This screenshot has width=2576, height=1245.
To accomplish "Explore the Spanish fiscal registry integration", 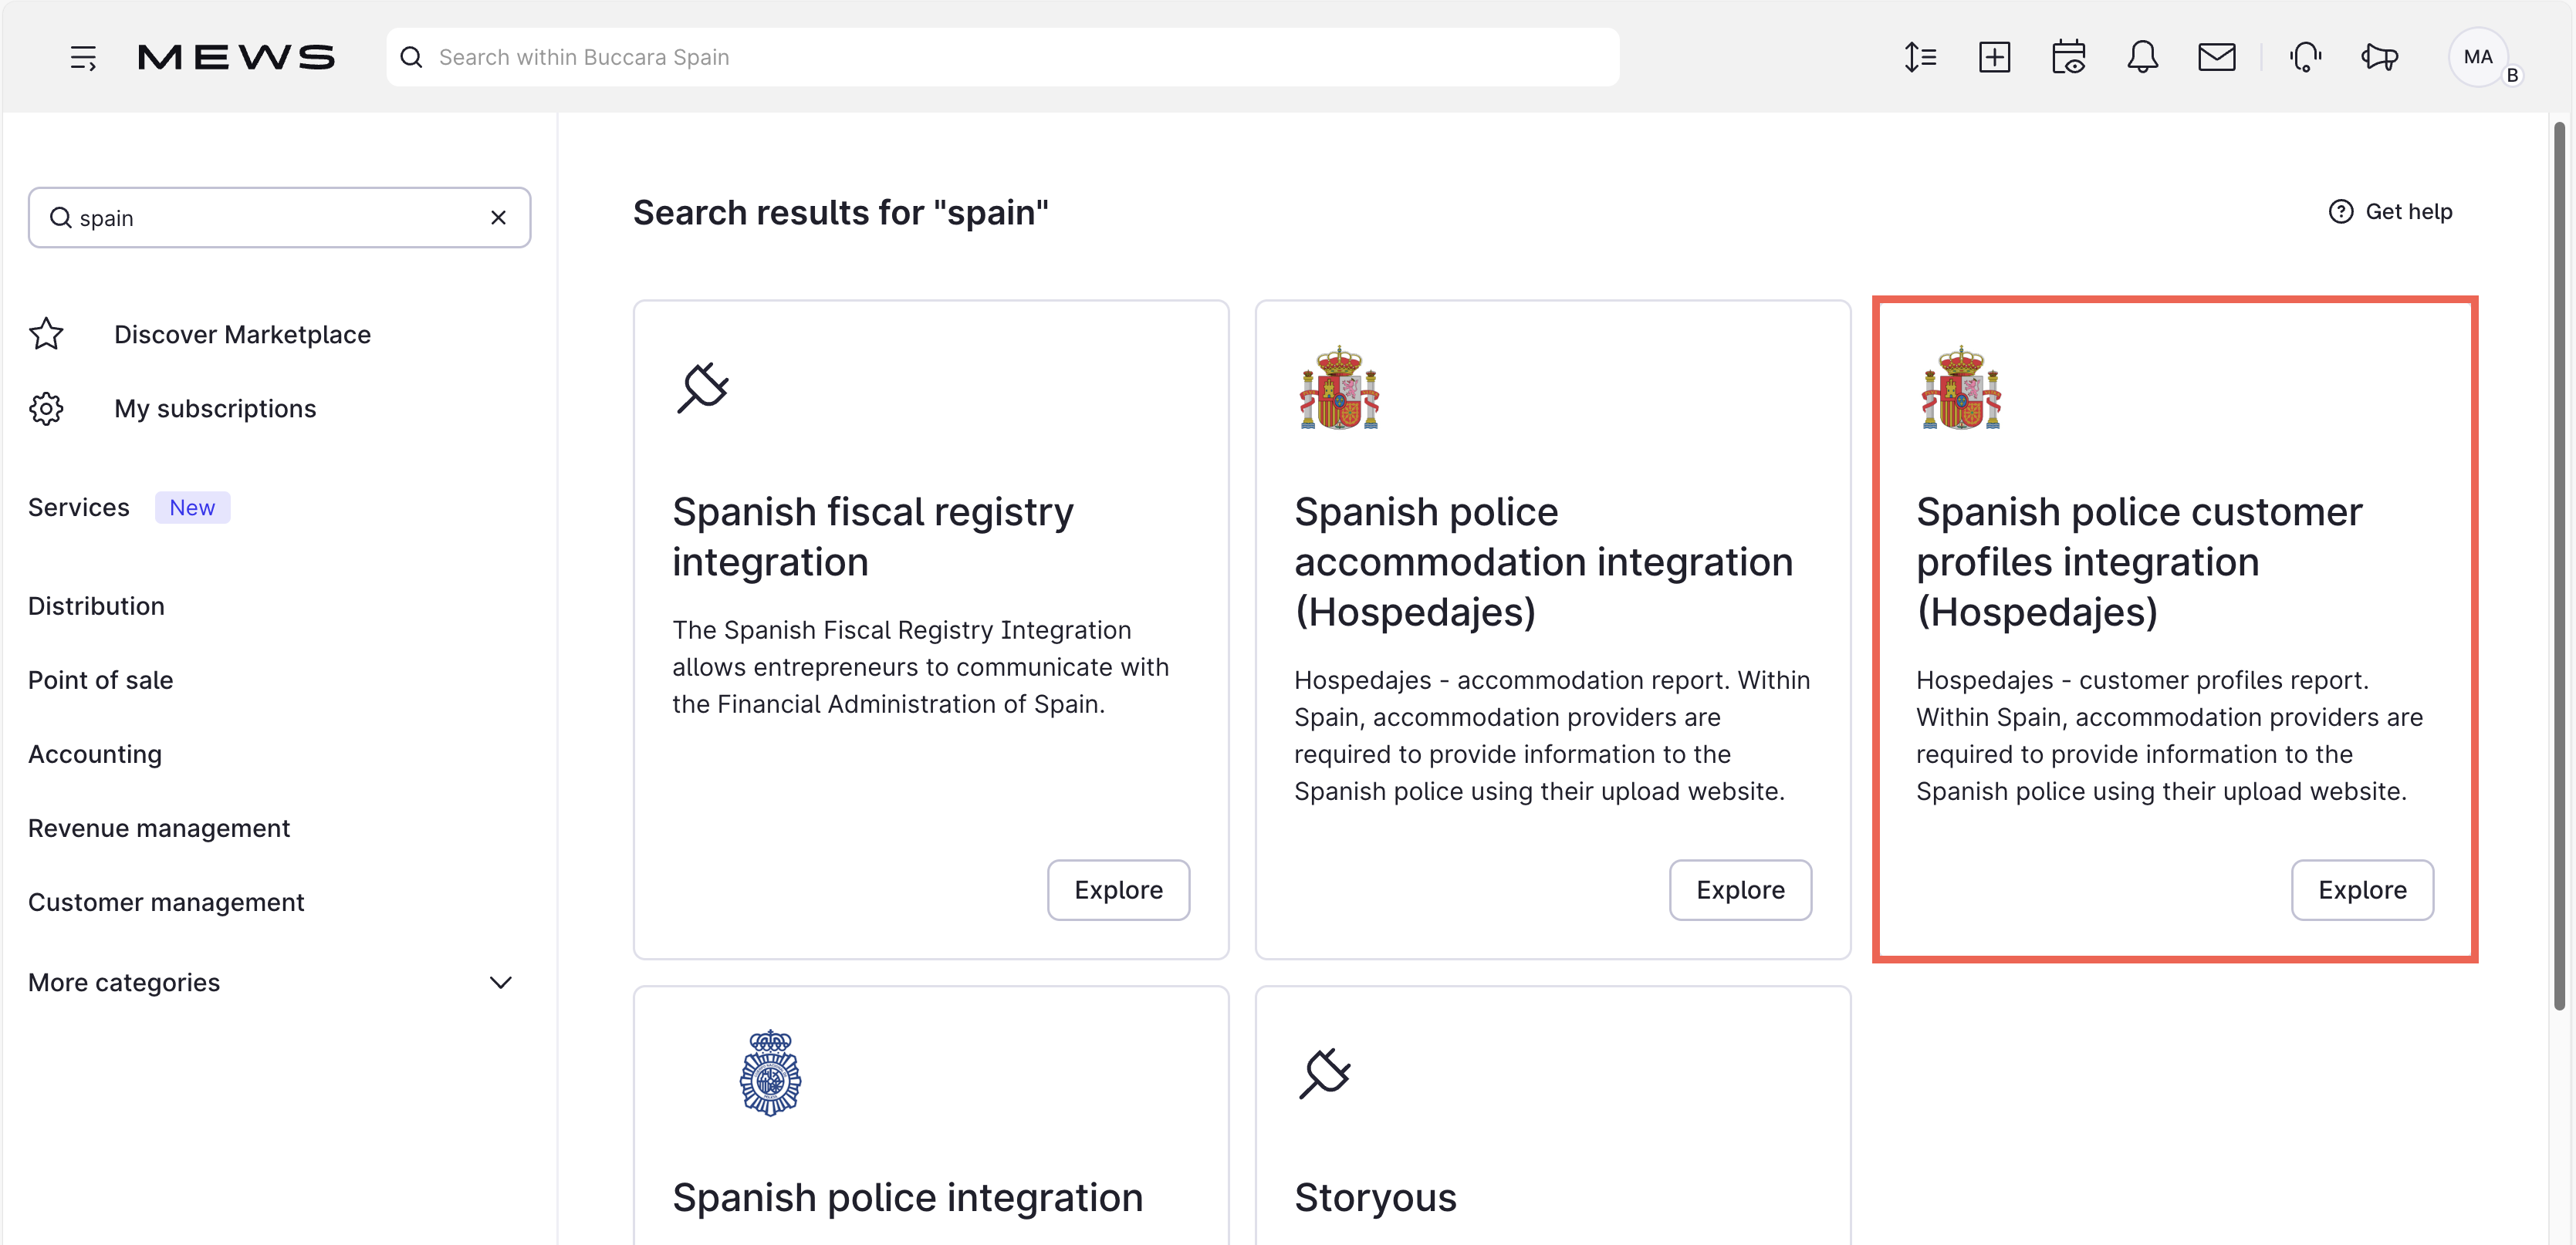I will click(1118, 889).
